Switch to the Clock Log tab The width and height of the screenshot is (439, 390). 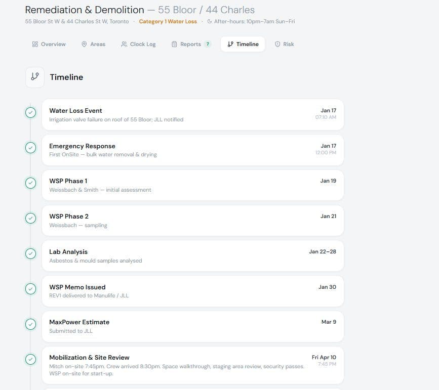[x=138, y=44]
